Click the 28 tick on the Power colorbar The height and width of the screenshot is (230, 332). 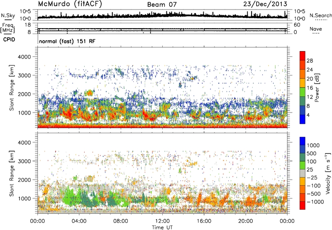(x=310, y=61)
